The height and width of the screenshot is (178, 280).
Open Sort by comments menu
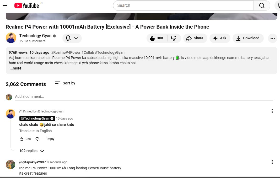(x=65, y=83)
